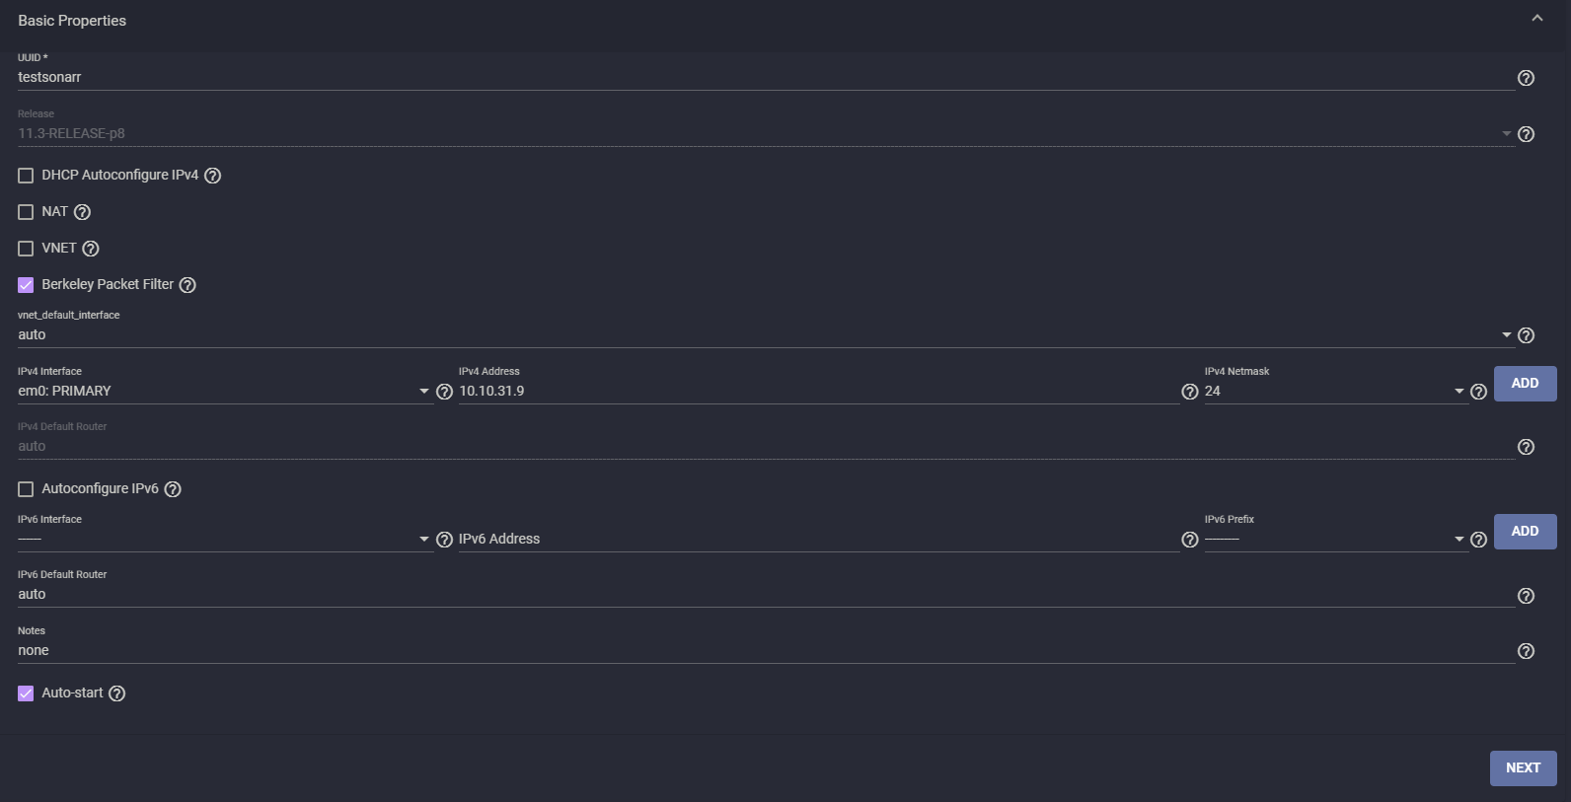Click help icon beside Auto-start
This screenshot has width=1571, height=802.
point(116,693)
